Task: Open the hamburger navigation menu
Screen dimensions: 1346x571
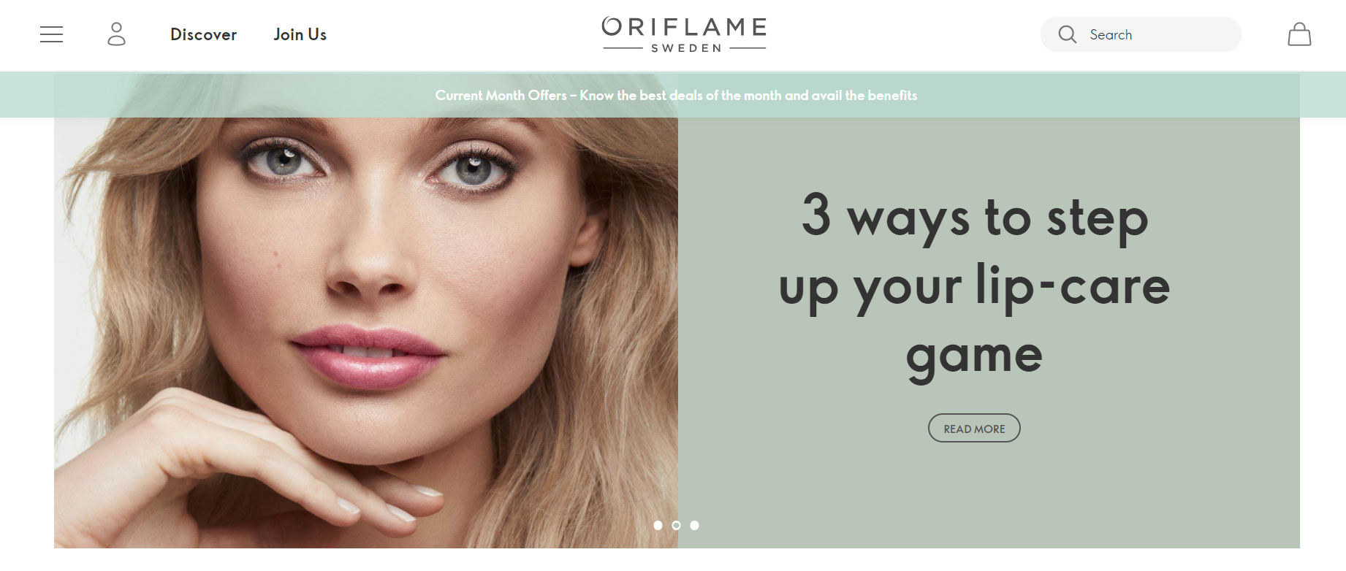Action: pyautogui.click(x=51, y=34)
